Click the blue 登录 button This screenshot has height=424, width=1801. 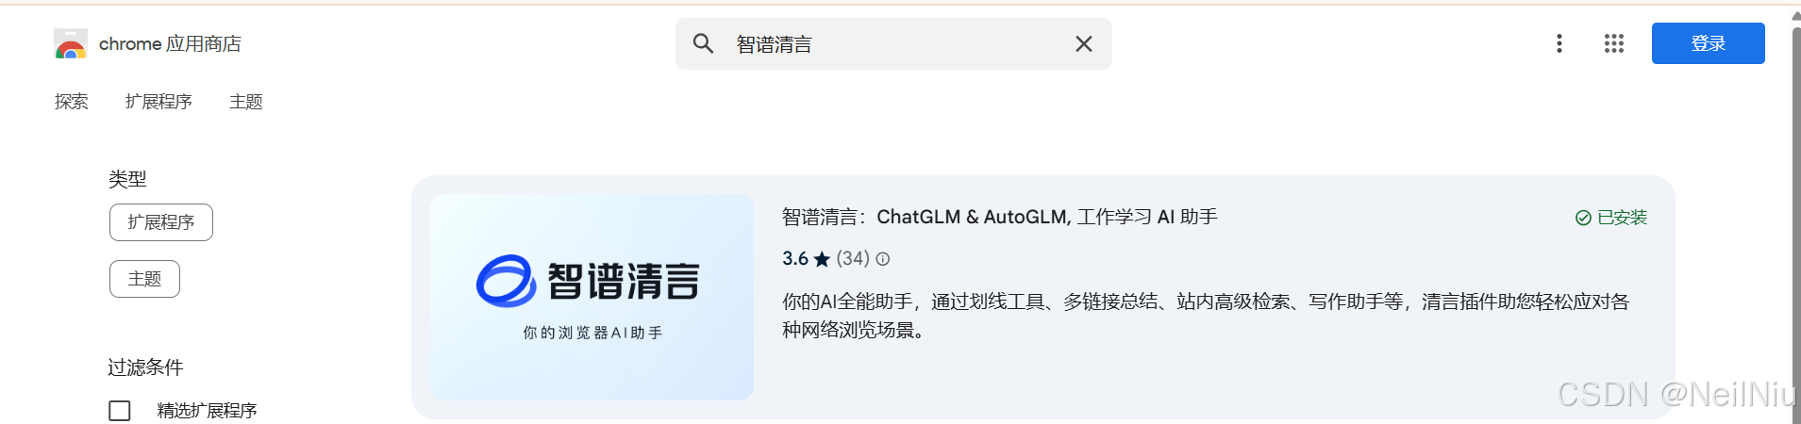[x=1709, y=43]
